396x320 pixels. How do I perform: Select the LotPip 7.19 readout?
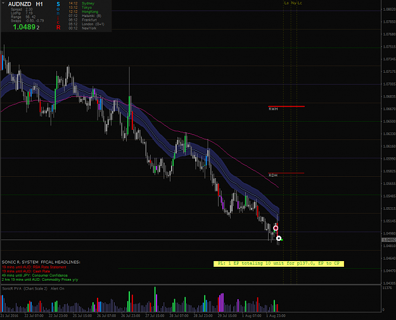click(x=22, y=13)
